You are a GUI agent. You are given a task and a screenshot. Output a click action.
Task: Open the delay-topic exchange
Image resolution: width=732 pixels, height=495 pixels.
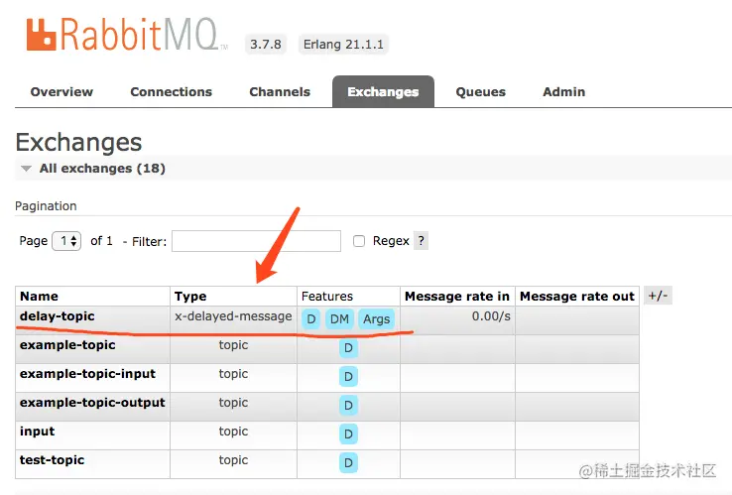57,316
